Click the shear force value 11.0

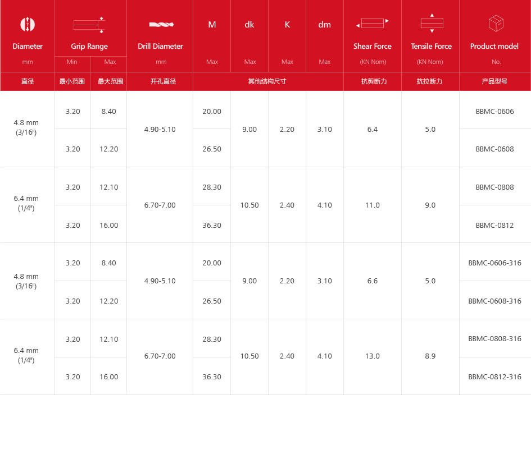[x=373, y=205]
